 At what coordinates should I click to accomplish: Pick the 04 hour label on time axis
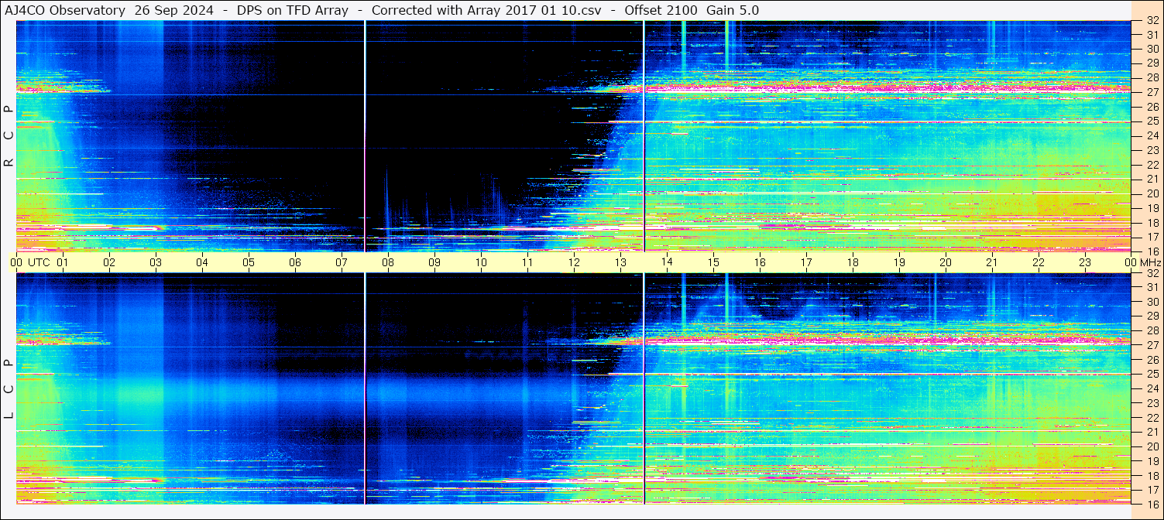(x=201, y=262)
